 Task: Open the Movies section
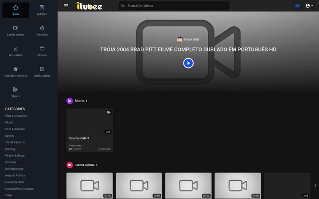42,51
